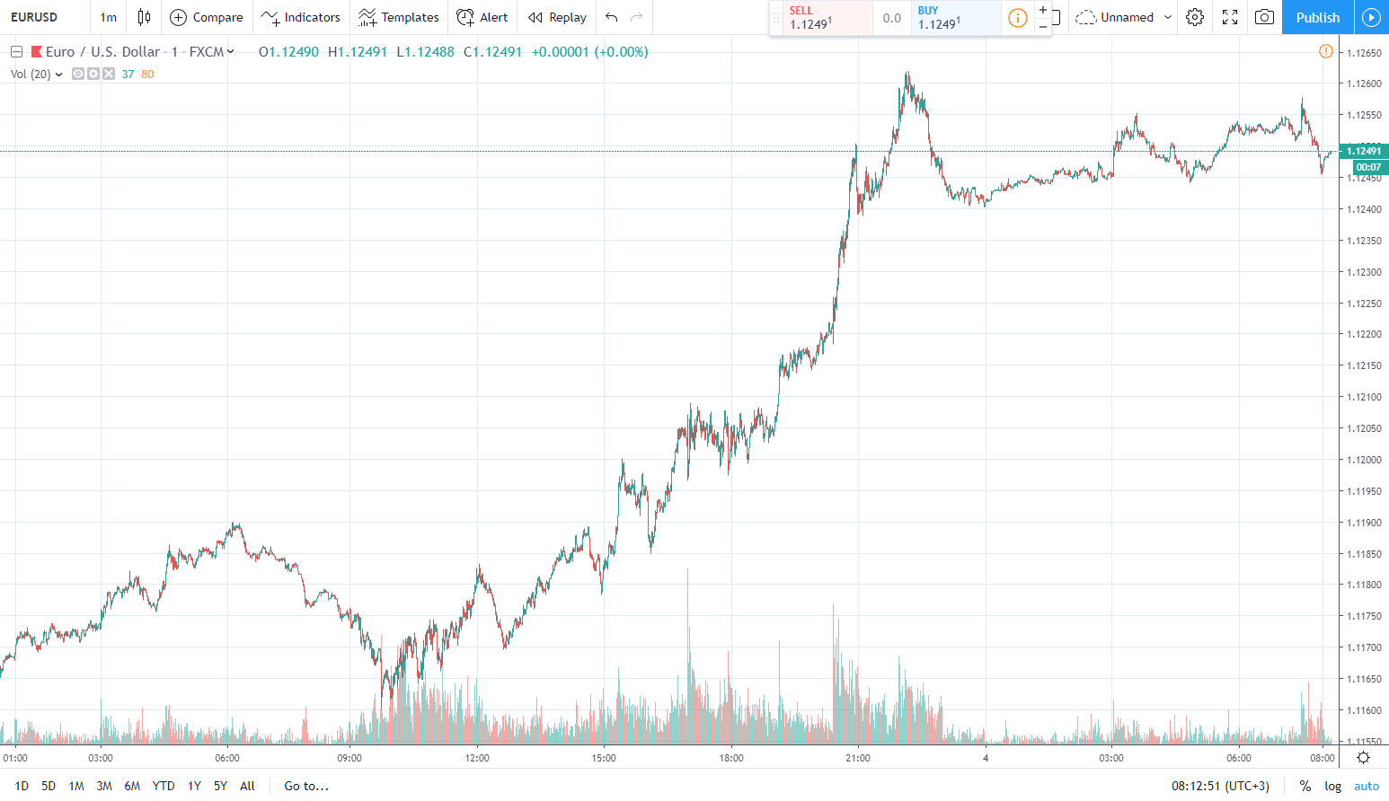This screenshot has width=1389, height=801.
Task: Toggle log scale mode
Action: [1332, 786]
